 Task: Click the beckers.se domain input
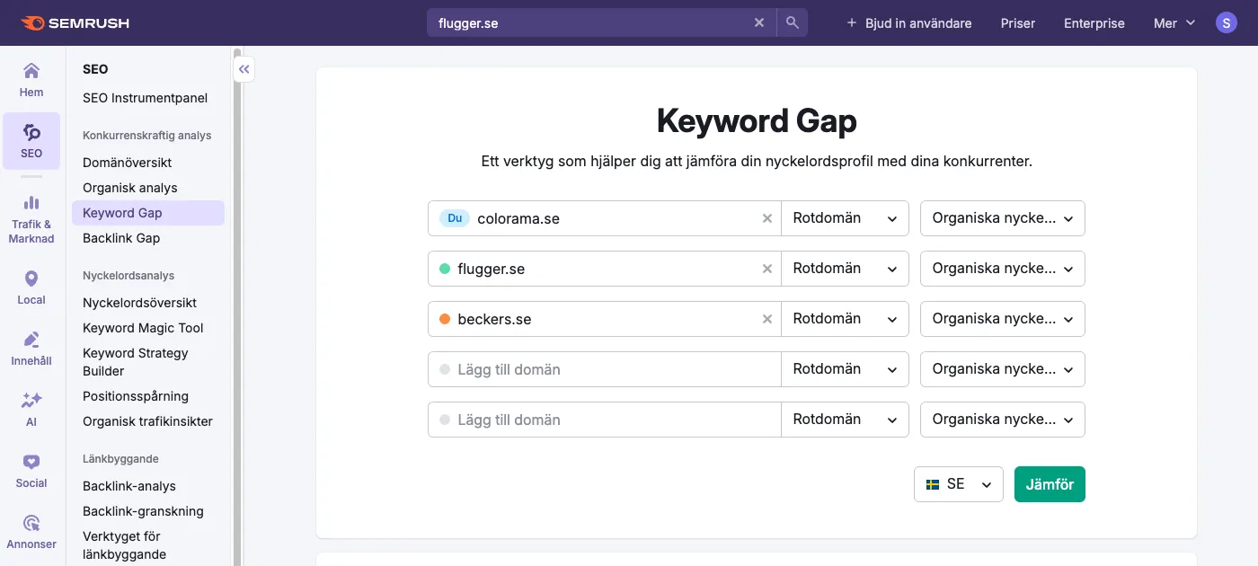pos(606,319)
